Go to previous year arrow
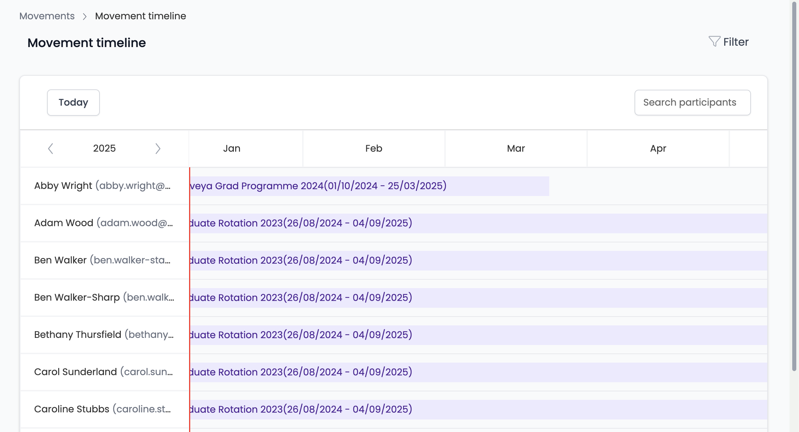 point(50,149)
